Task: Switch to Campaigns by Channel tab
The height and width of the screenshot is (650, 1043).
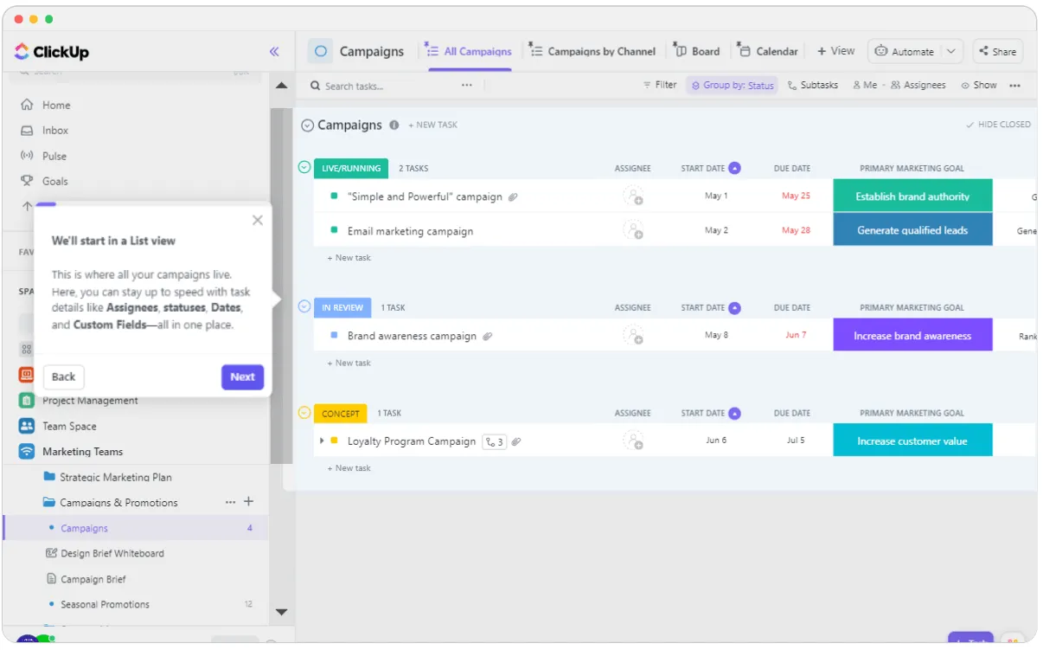Action: coord(592,51)
